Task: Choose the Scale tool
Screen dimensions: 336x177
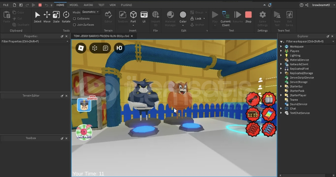Action: [56, 17]
